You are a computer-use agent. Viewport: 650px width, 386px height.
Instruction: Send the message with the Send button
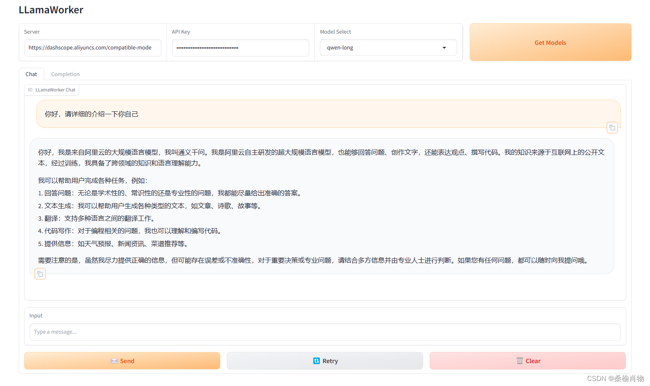tap(122, 361)
